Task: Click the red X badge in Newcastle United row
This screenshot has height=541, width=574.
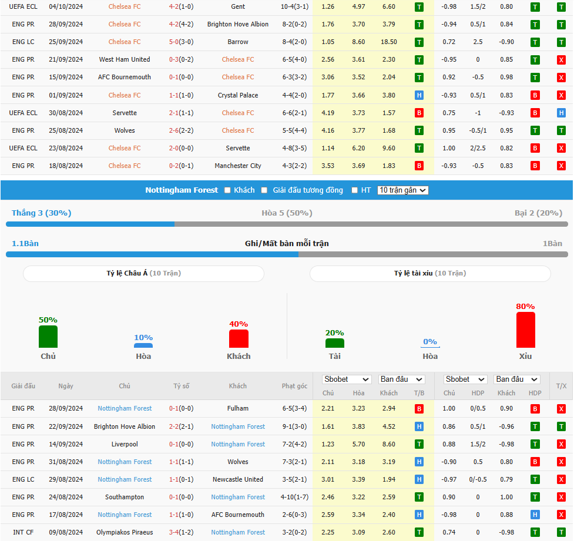Action: tap(561, 479)
